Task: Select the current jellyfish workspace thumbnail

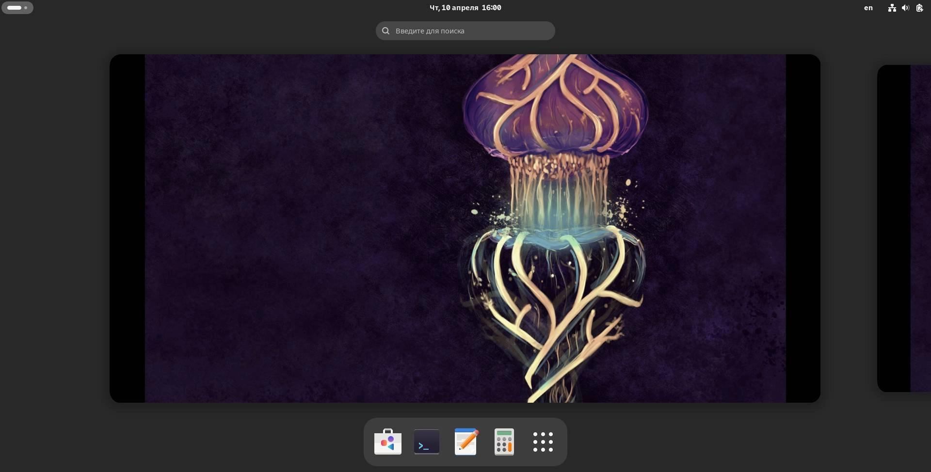Action: coord(465,228)
